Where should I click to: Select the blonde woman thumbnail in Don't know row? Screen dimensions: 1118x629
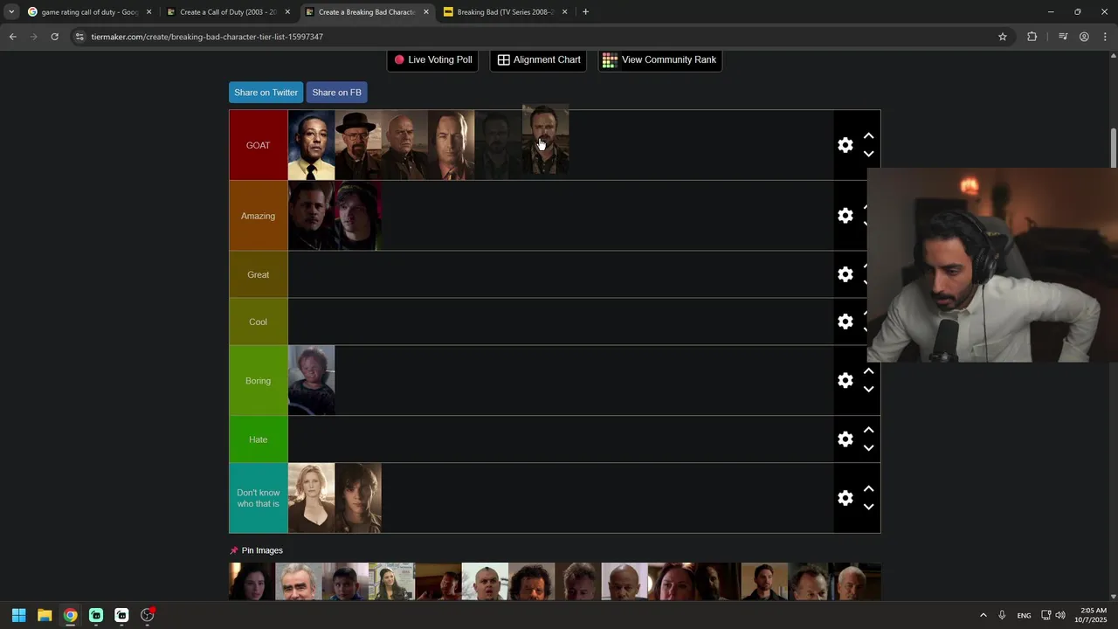point(311,498)
